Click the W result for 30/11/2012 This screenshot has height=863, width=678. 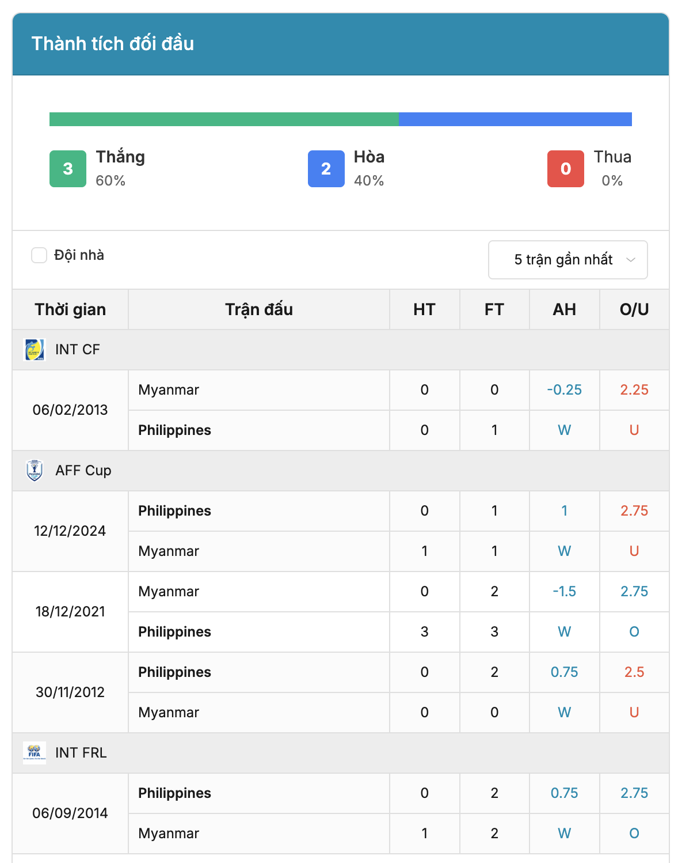pos(565,713)
